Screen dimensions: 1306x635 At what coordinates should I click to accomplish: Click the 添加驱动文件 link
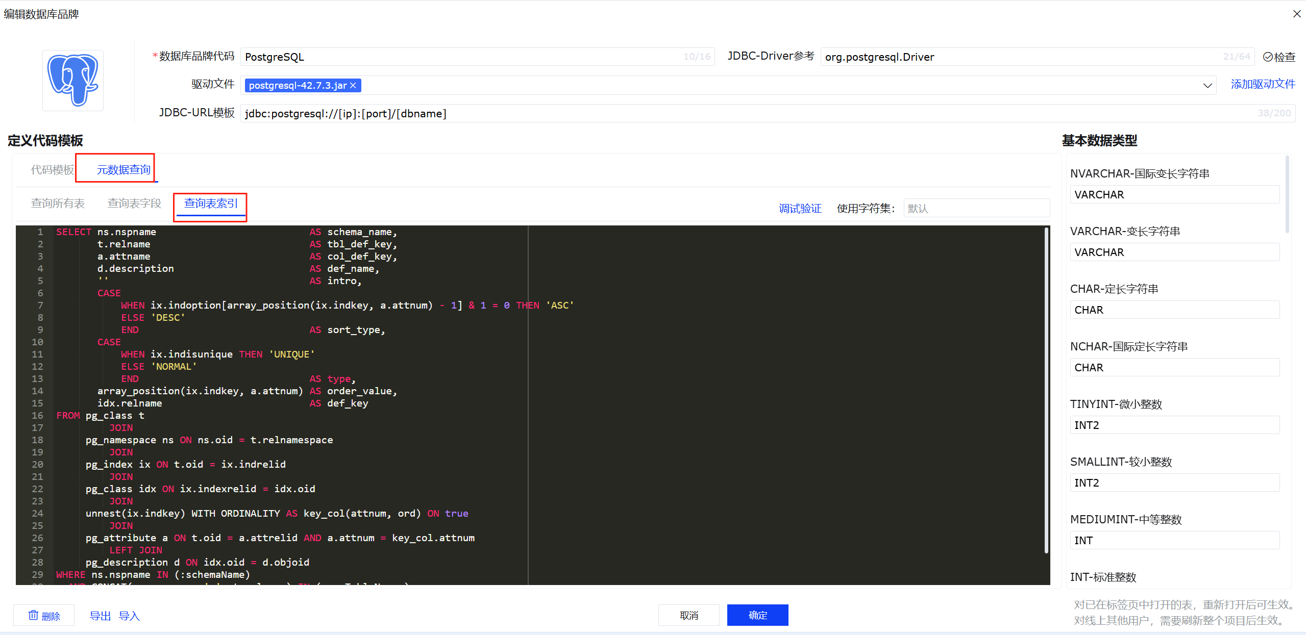1263,84
